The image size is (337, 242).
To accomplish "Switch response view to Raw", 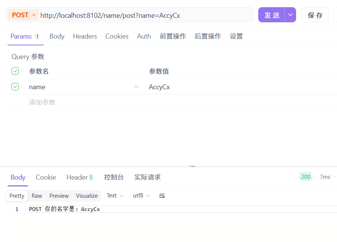I will point(36,195).
